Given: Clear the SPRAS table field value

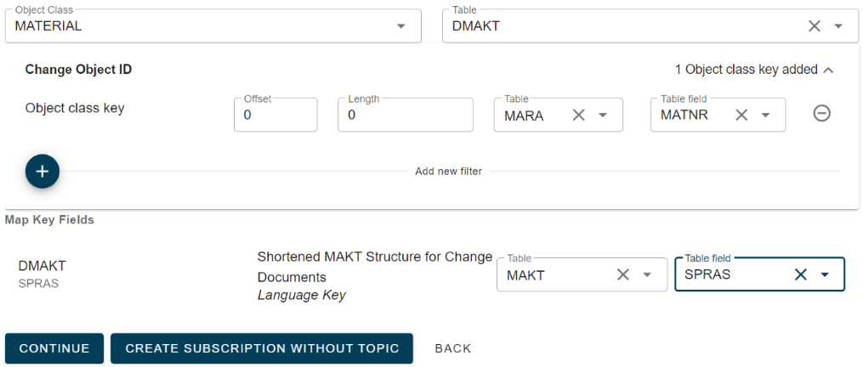Looking at the screenshot, I should [800, 274].
